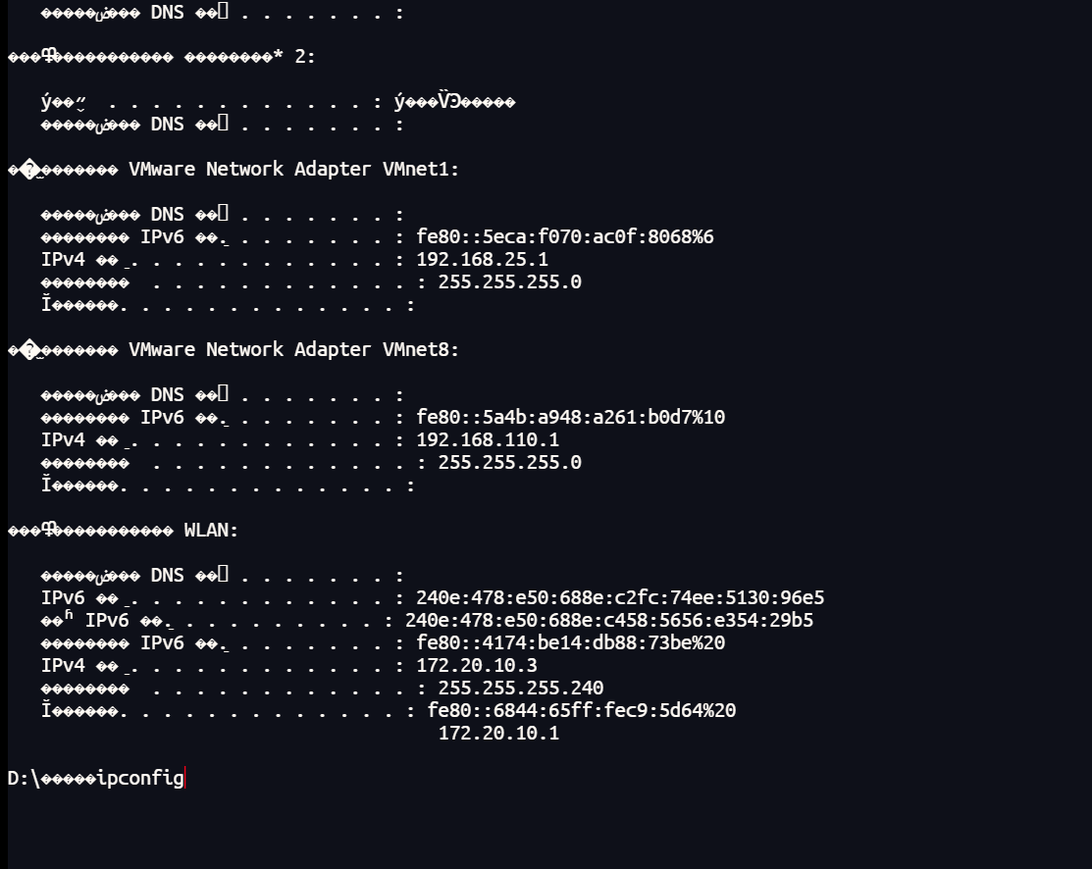This screenshot has height=869, width=1092.
Task: Click VMnet8 IPv4 address 192.168.110.1
Action: click(488, 440)
